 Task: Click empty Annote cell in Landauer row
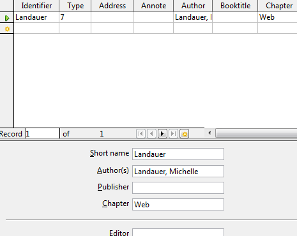tap(153, 17)
